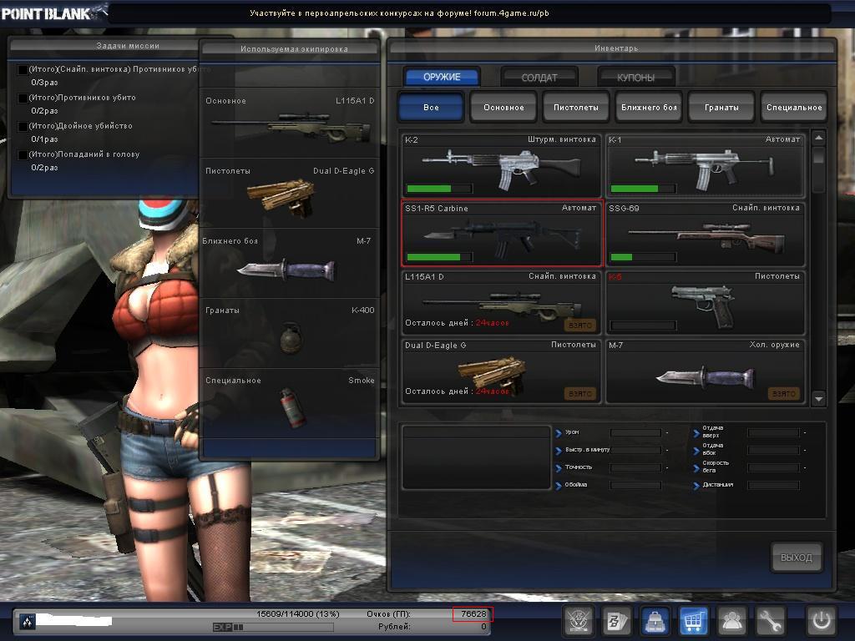Click equipped pistol slot Dual D-Eagle G
855x641 pixels.
(x=290, y=194)
